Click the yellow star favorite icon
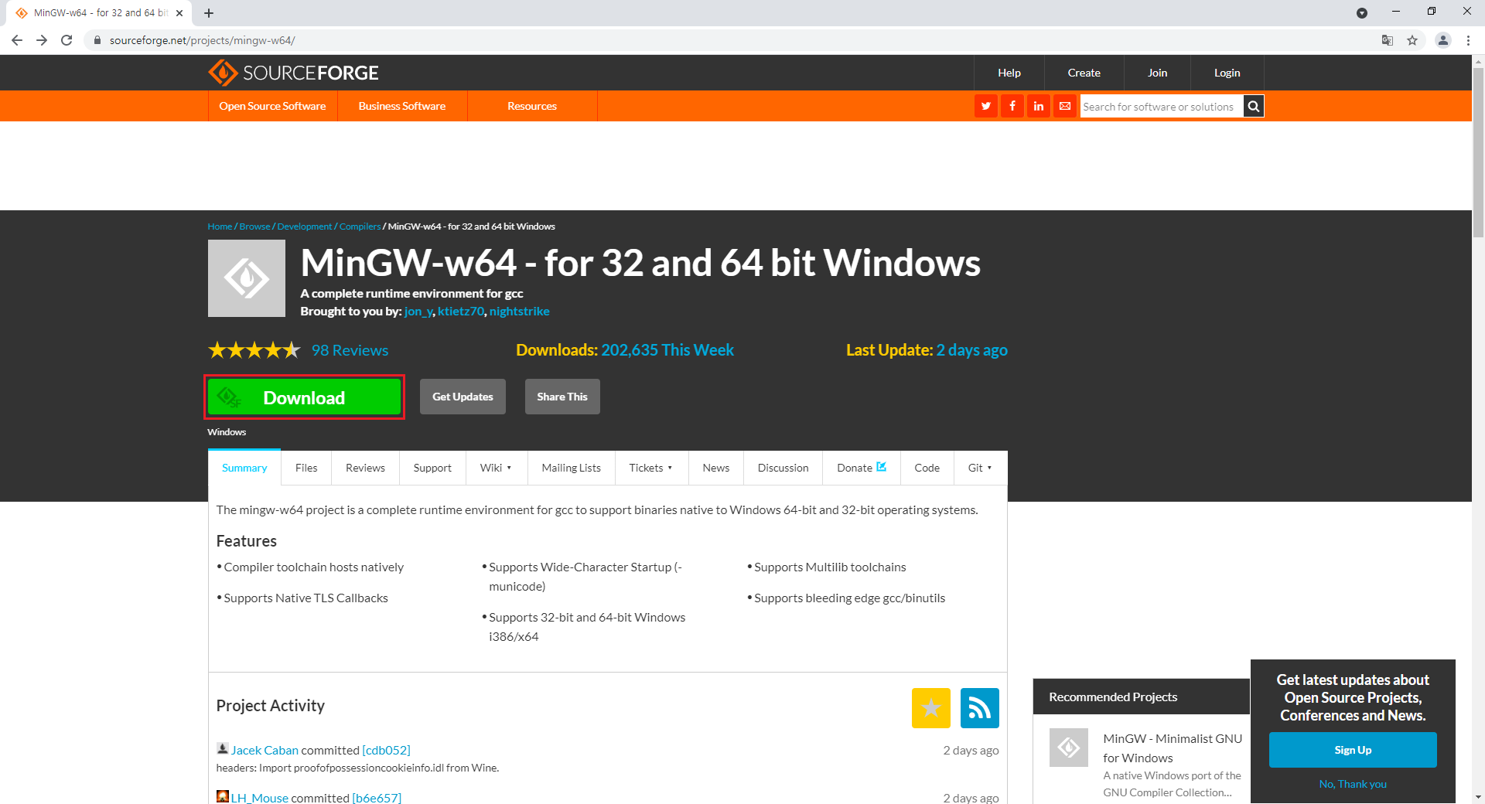 coord(931,708)
